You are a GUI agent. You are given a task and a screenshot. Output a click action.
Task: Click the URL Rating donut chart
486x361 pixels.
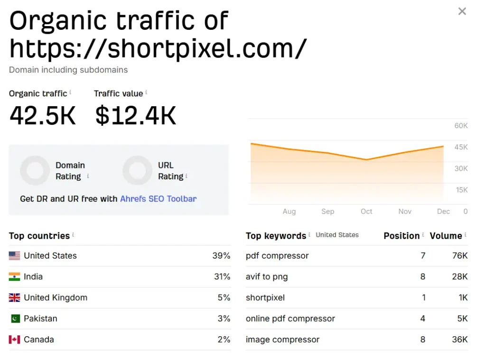click(x=137, y=170)
